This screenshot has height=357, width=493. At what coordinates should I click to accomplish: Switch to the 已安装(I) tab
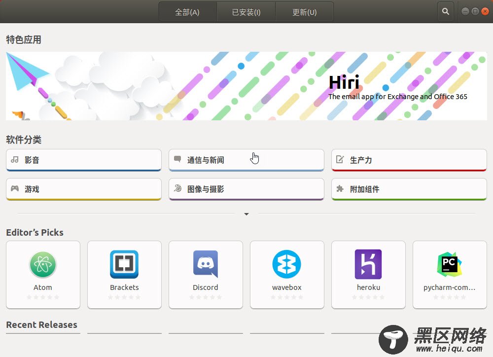click(246, 12)
